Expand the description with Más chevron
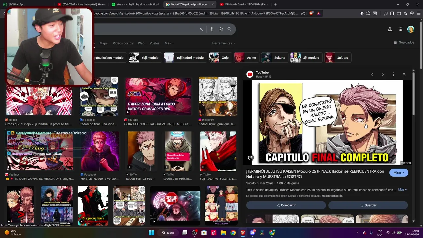 pyautogui.click(x=403, y=190)
